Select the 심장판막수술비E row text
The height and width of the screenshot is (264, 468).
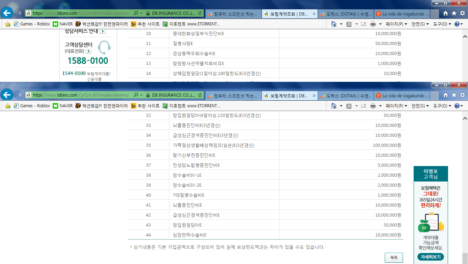click(190, 235)
